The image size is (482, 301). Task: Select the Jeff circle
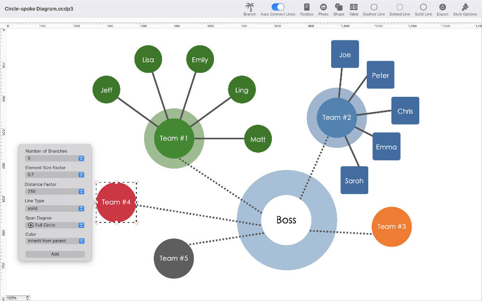click(x=107, y=90)
